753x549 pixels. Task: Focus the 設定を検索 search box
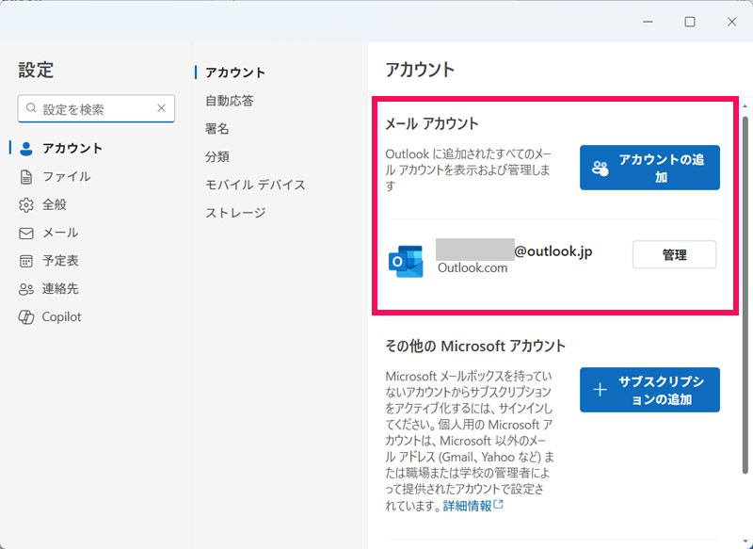(x=96, y=108)
